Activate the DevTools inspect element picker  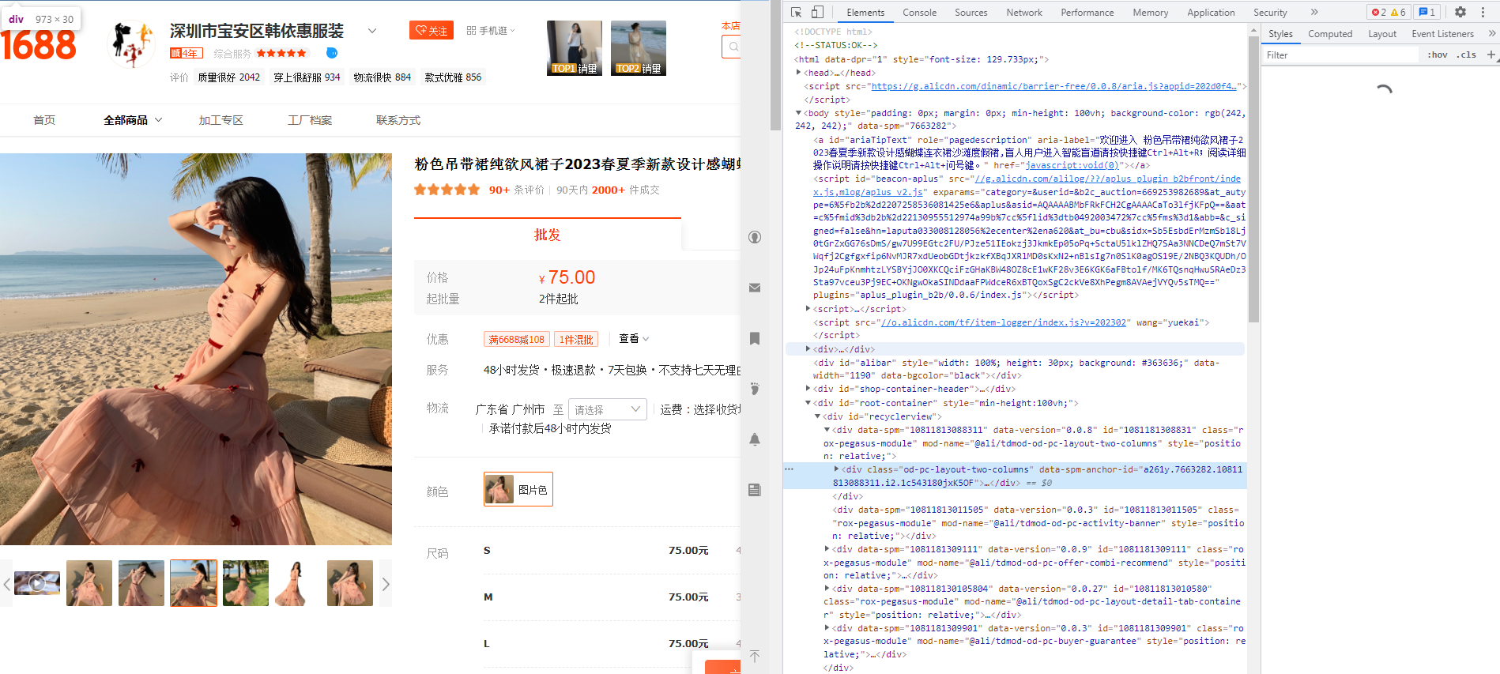point(796,12)
